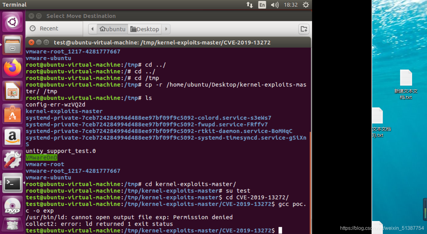
Task: Open the DVD disc launcher icon
Action: [x=13, y=206]
